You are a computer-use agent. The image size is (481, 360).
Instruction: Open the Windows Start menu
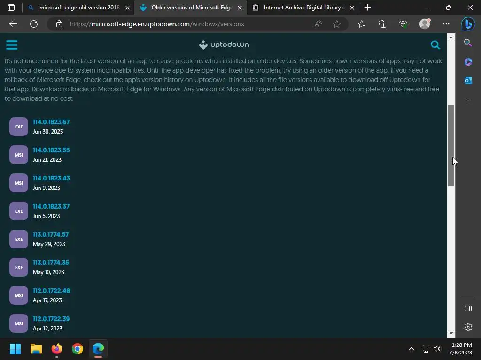(x=15, y=349)
